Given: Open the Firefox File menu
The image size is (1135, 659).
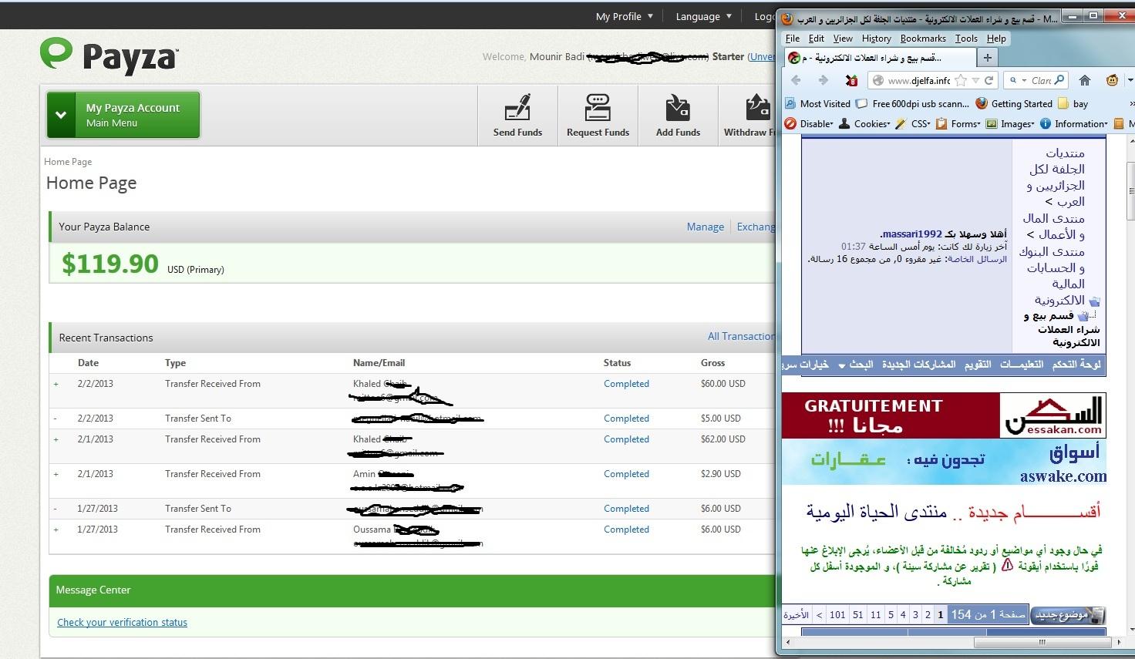Looking at the screenshot, I should pos(793,39).
